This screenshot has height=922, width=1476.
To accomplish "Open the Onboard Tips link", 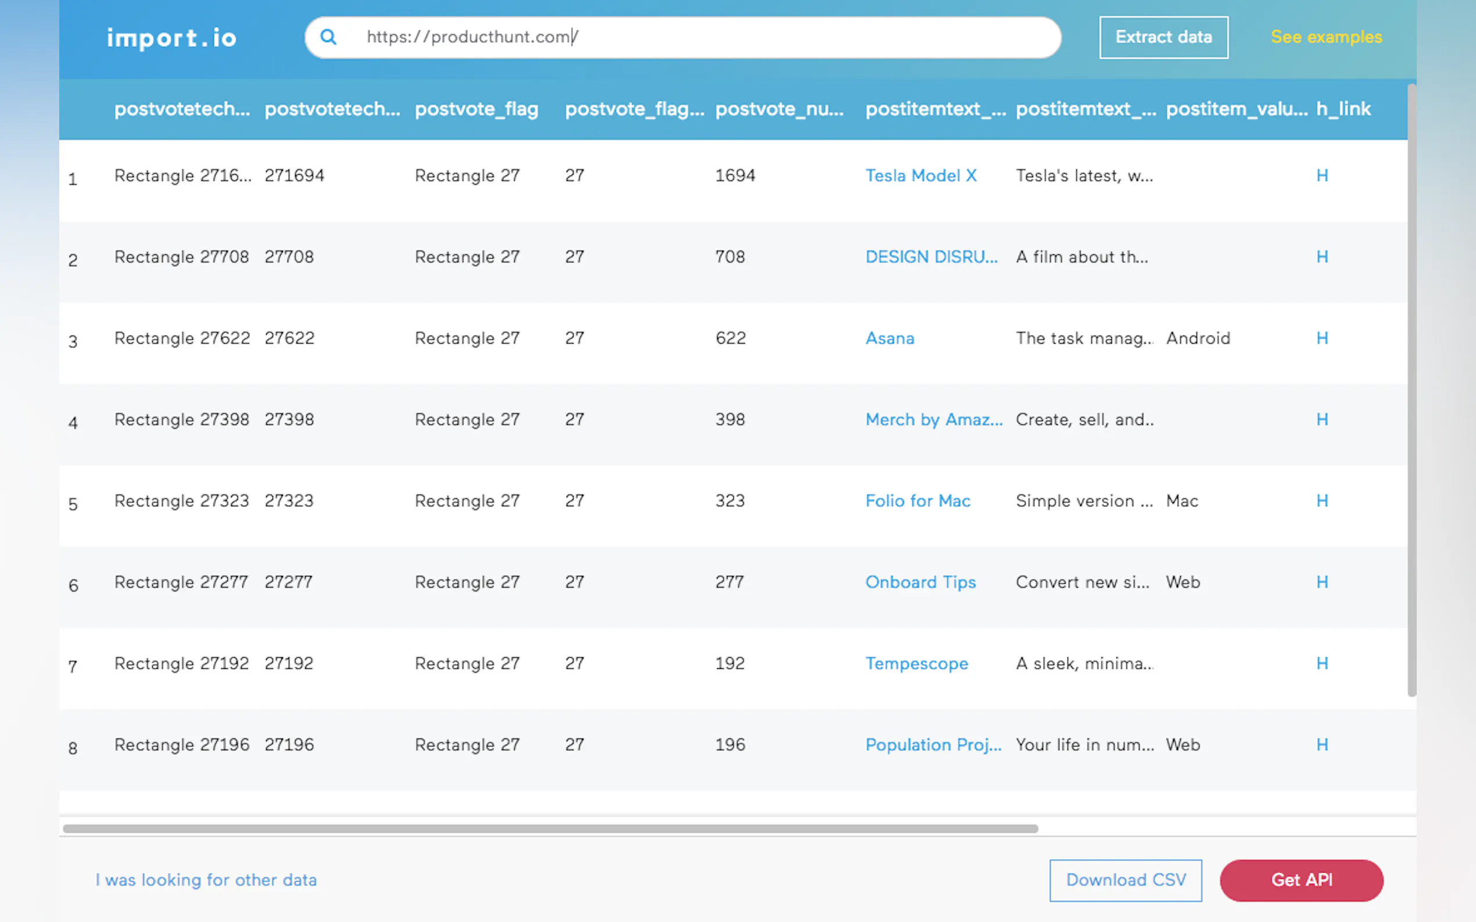I will [920, 582].
